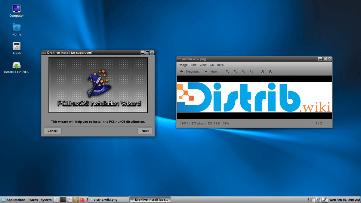Select best fit zoom in image viewer
The image size is (361, 203).
252,72
